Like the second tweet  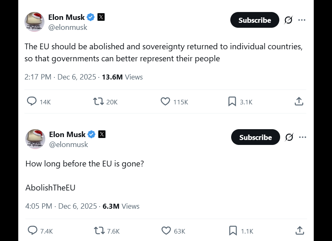165,231
